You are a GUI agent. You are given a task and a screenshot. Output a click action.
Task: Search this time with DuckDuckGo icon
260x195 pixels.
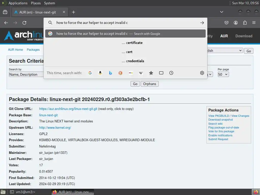(x=120, y=73)
